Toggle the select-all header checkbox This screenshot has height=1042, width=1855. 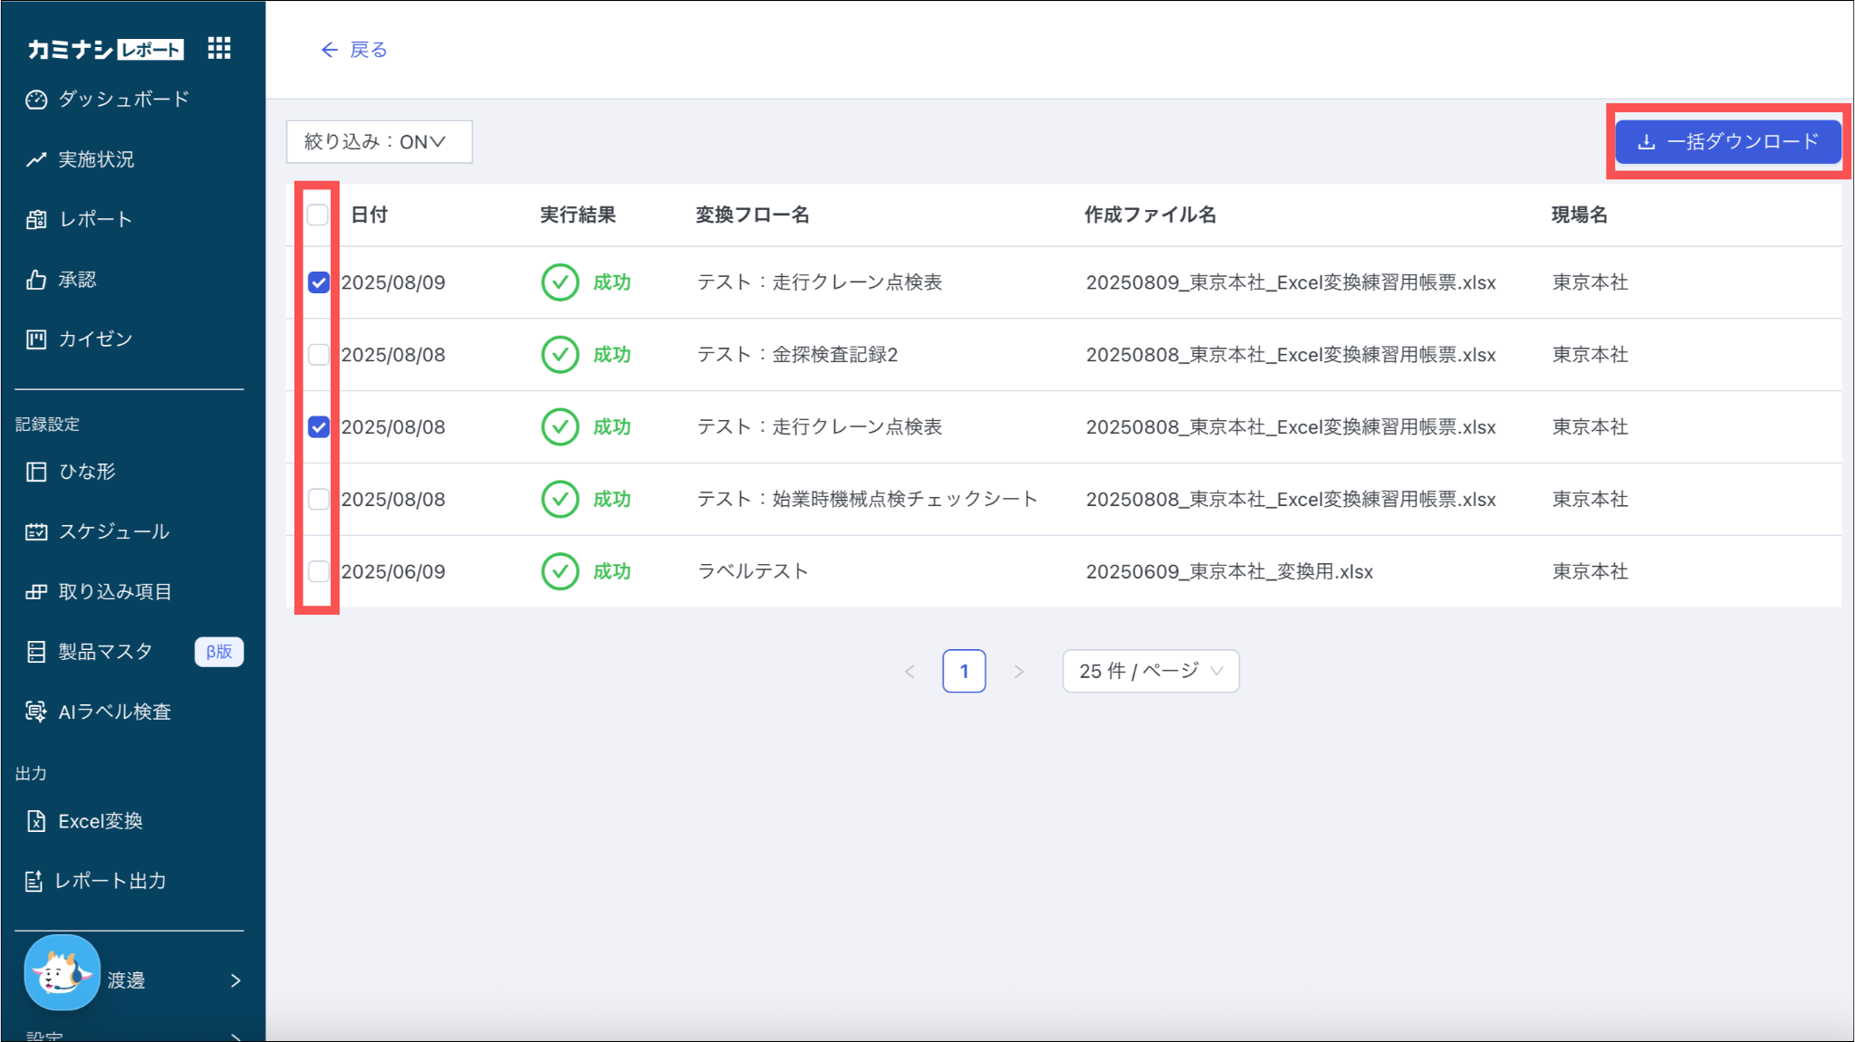[x=318, y=215]
